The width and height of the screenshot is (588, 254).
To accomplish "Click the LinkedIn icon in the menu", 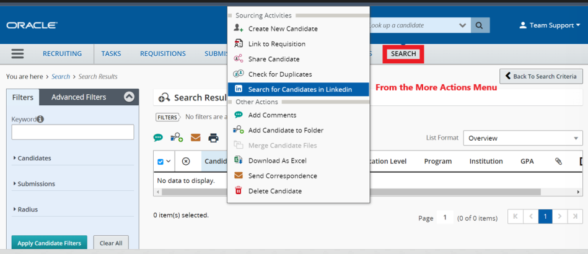I will click(x=239, y=89).
